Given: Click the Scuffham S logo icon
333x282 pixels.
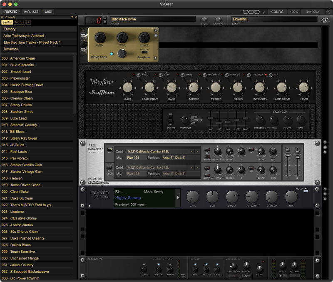Looking at the screenshot, I should (x=325, y=20).
